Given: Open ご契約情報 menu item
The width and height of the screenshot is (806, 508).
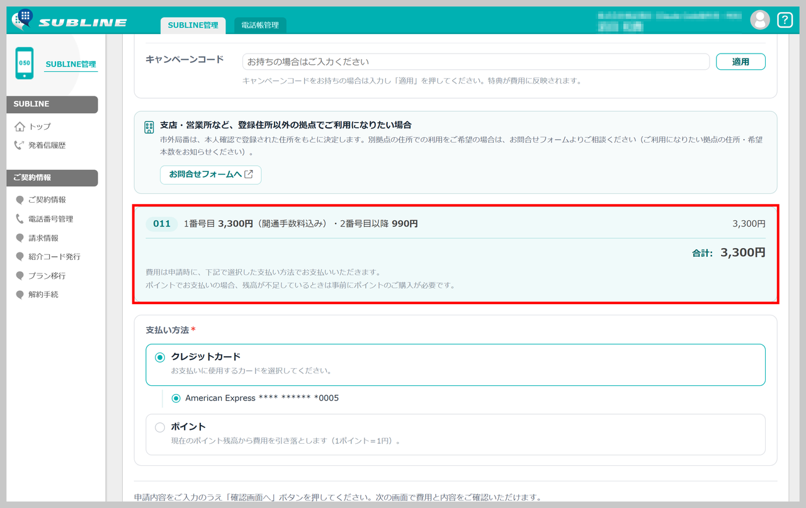Looking at the screenshot, I should (x=47, y=200).
